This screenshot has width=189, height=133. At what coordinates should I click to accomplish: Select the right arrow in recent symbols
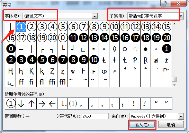42,103
